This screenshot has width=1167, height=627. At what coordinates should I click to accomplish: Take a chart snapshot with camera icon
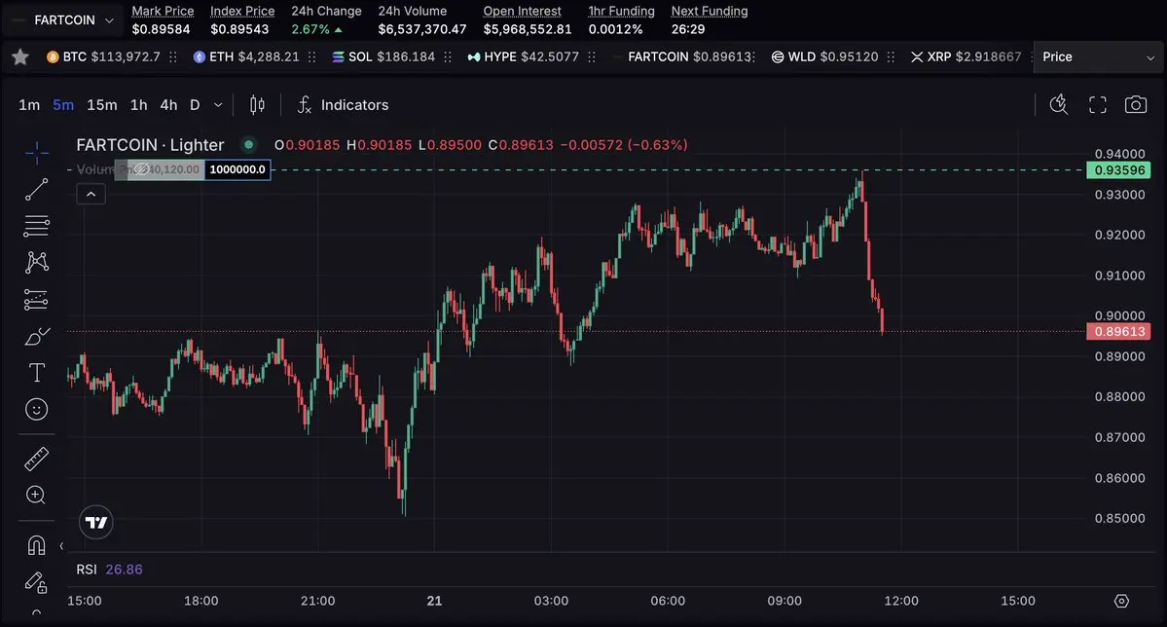[x=1136, y=105]
